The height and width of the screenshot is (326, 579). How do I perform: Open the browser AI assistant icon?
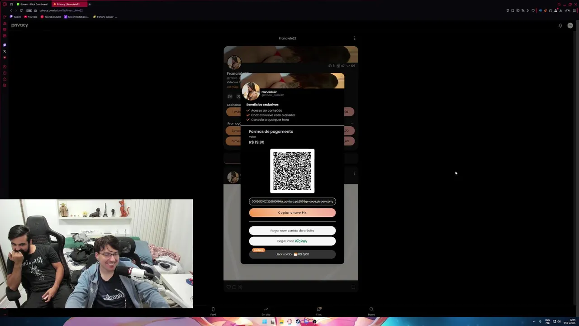tap(568, 10)
